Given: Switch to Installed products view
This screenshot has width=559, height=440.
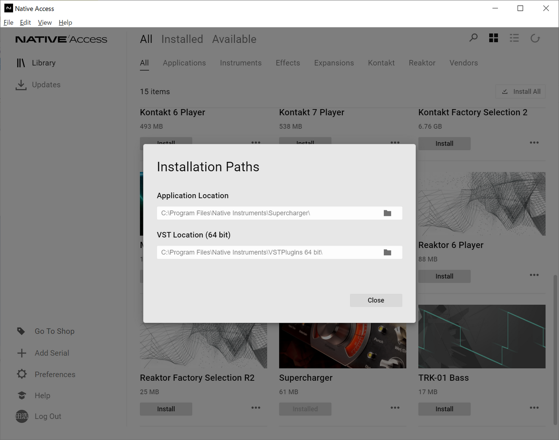Looking at the screenshot, I should [182, 39].
